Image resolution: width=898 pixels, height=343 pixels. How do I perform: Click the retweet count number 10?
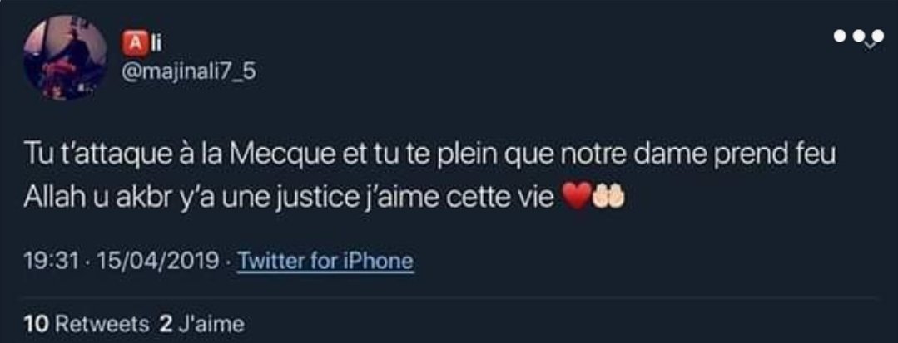tap(34, 325)
